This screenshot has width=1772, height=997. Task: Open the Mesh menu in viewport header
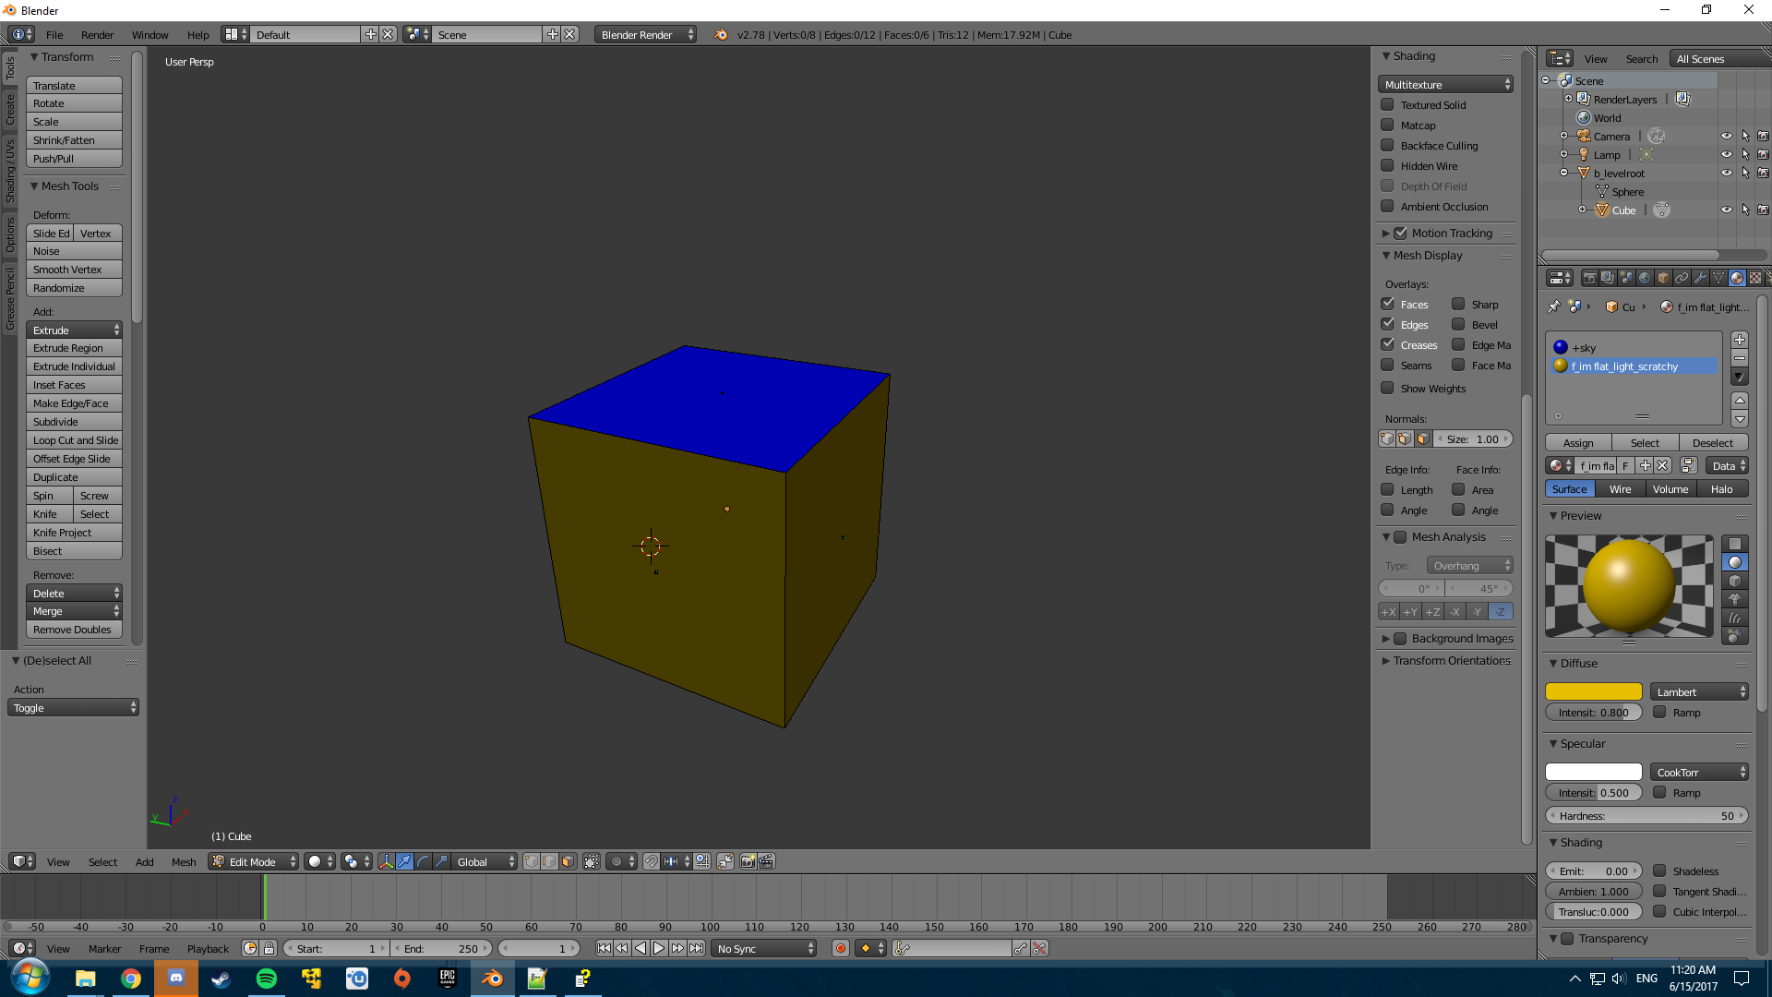[184, 862]
